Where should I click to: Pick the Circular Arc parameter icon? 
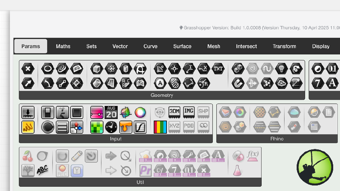[x=48, y=83]
